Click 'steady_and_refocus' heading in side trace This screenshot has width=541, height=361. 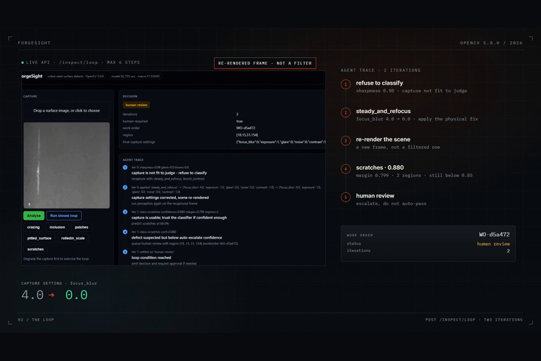click(x=383, y=111)
